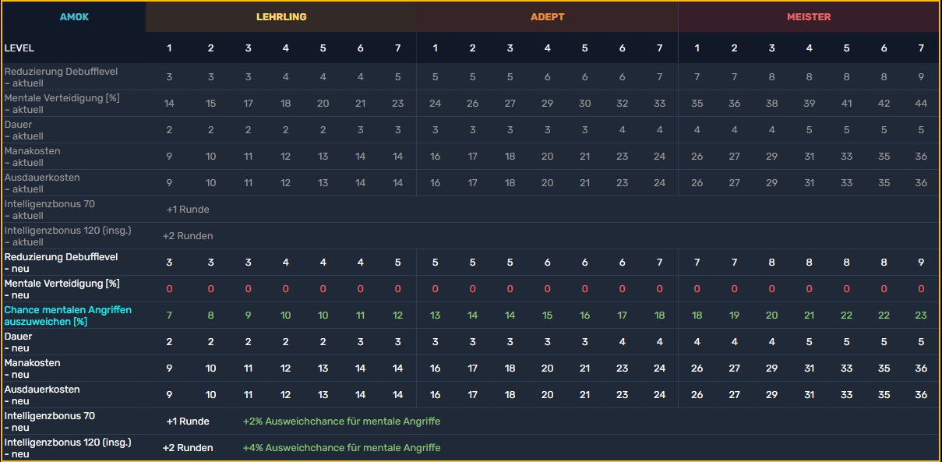Viewport: 942px width, 462px height.
Task: Click '+2 Runden' in Intelligenzbonus 120 neu row
Action: tap(188, 447)
